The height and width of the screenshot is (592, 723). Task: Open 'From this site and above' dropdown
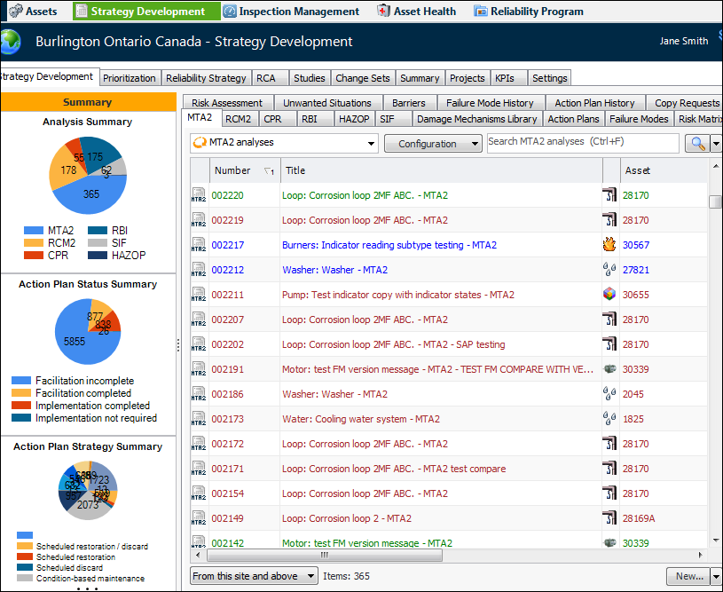[x=254, y=576]
